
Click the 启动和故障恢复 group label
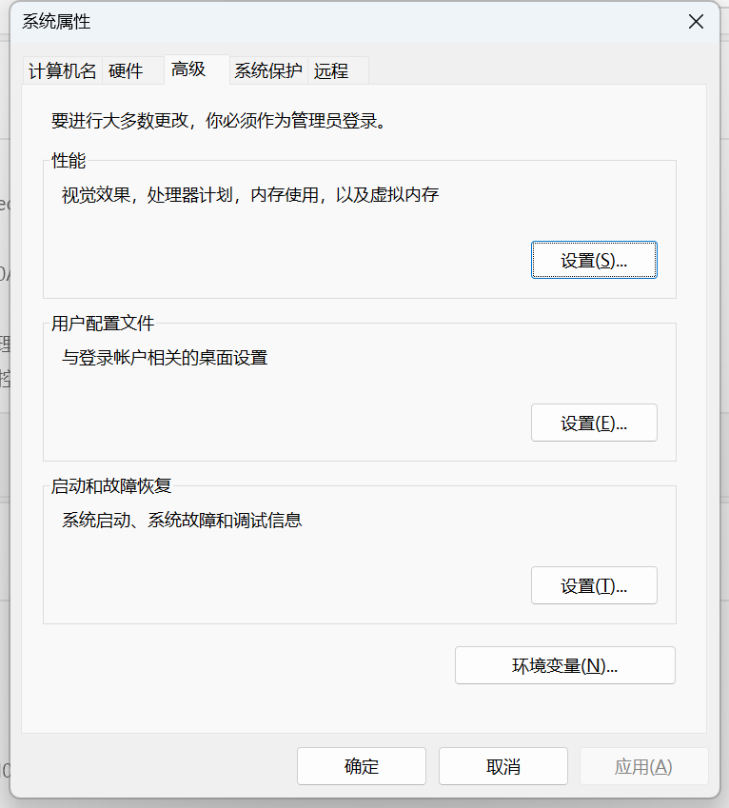click(x=111, y=486)
